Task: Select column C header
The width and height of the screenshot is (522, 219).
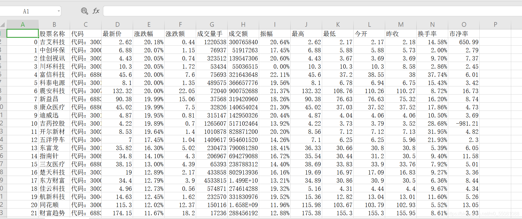Action: tap(86, 25)
